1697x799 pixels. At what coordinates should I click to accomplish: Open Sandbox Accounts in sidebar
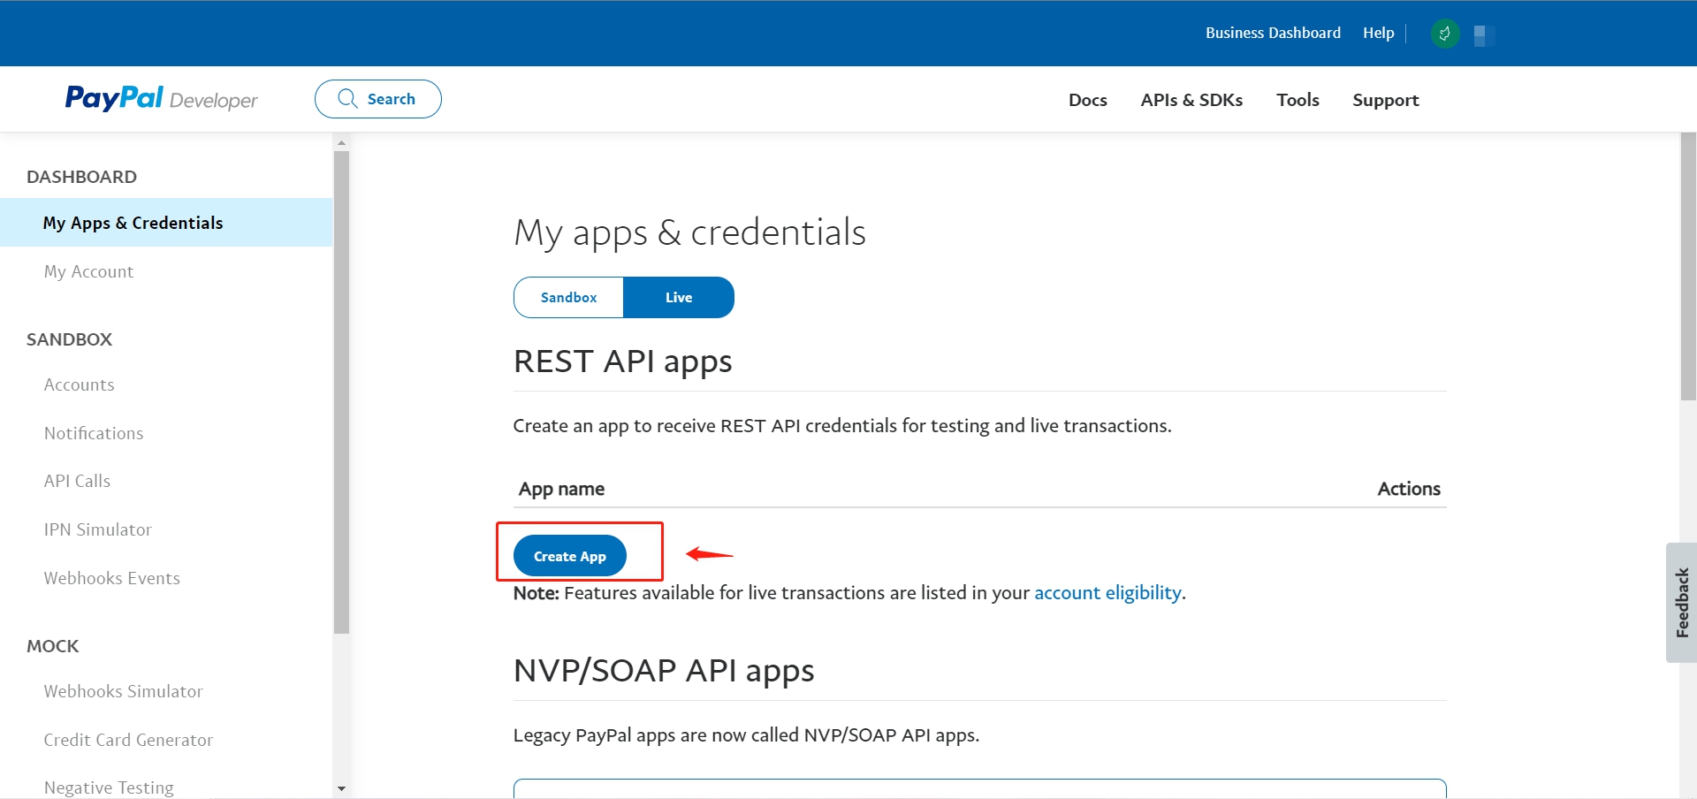click(x=80, y=384)
